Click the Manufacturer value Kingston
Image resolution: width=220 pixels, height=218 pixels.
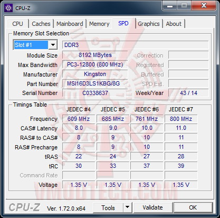(95, 74)
